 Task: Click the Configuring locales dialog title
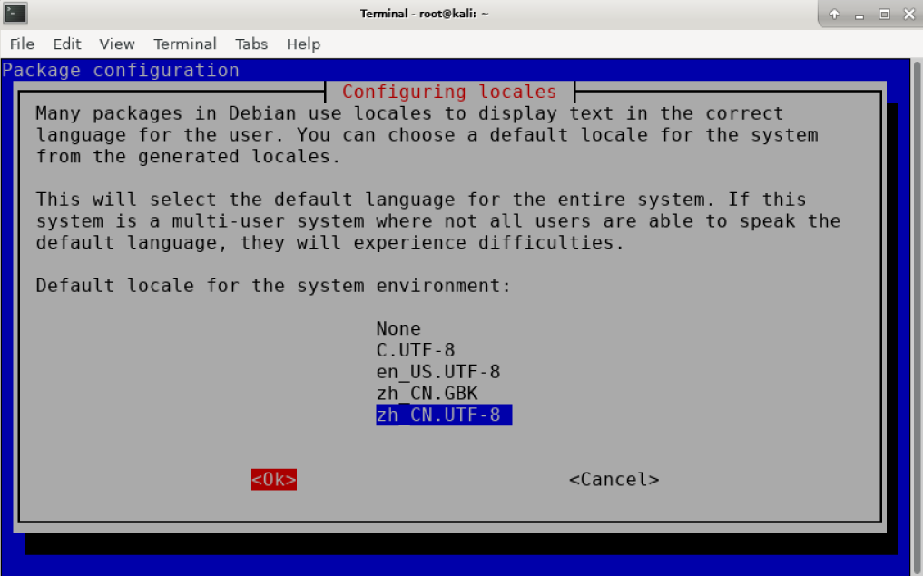449,92
